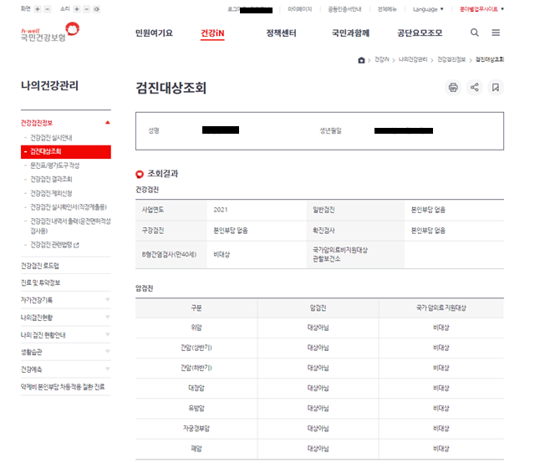The height and width of the screenshot is (463, 535).
Task: Click 건강검진정보 in the breadcrumb
Action: coord(451,59)
